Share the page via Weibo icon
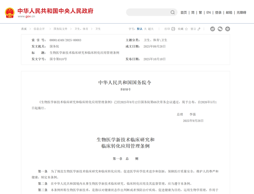Viewport: 254px width, 194px height. tap(213, 29)
